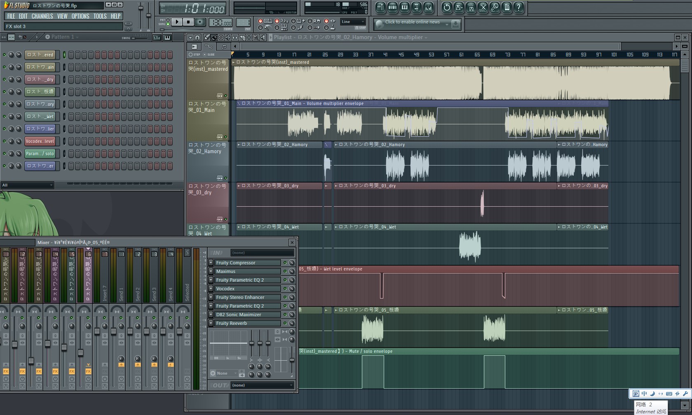This screenshot has width=692, height=415.
Task: Open the CHANNELS menu
Action: (x=42, y=16)
